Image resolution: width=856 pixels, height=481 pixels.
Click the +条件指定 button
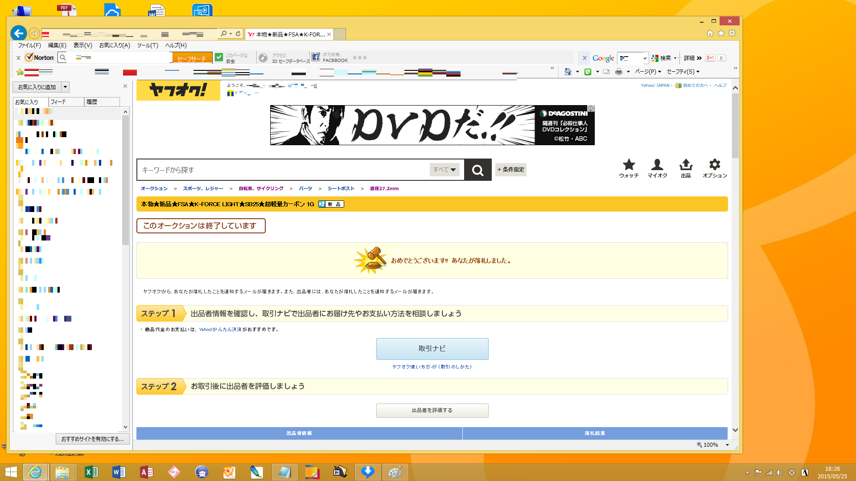511,170
